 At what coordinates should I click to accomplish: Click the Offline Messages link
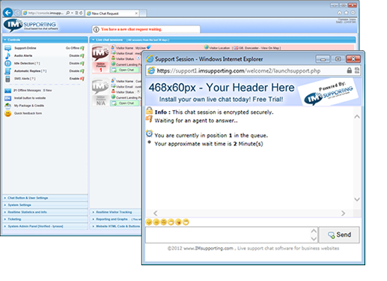click(x=32, y=91)
